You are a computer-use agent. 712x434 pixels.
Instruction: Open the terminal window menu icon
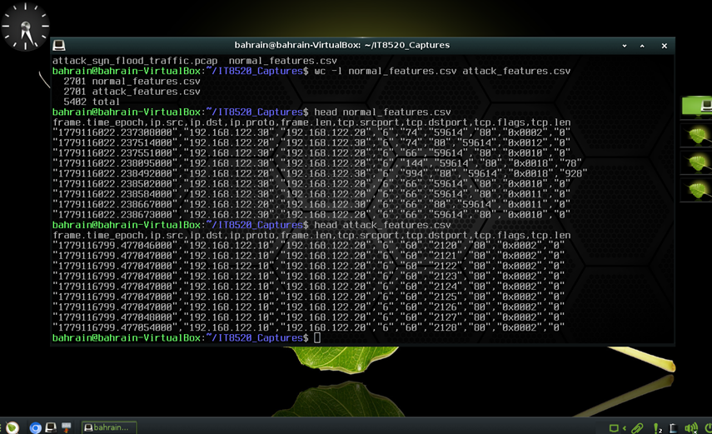(x=59, y=46)
